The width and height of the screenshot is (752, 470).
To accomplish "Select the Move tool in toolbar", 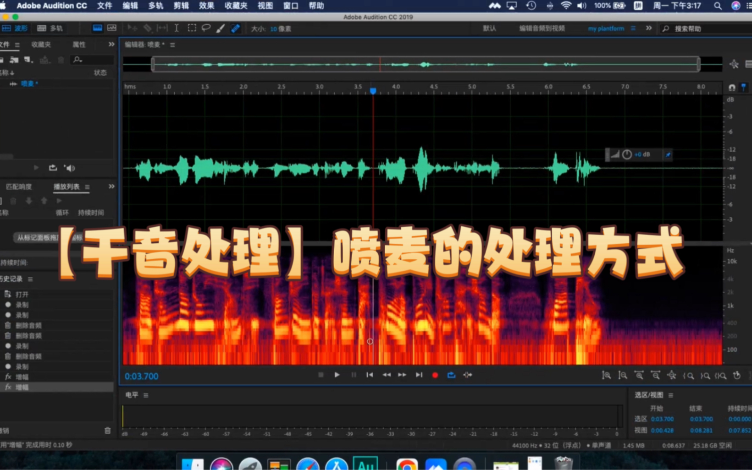I will coord(133,28).
